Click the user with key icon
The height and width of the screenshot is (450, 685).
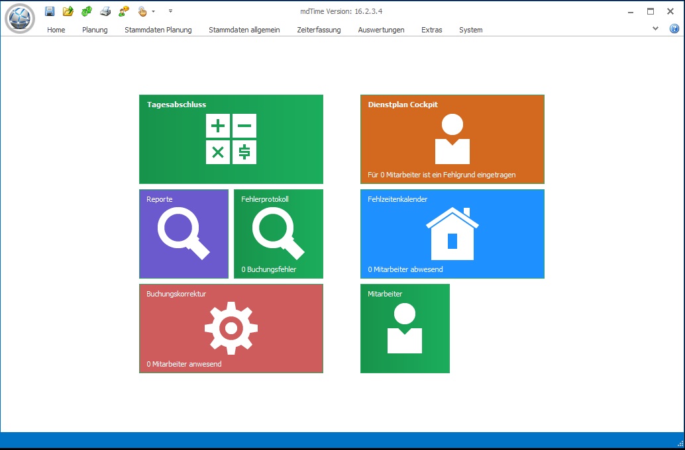(x=124, y=11)
